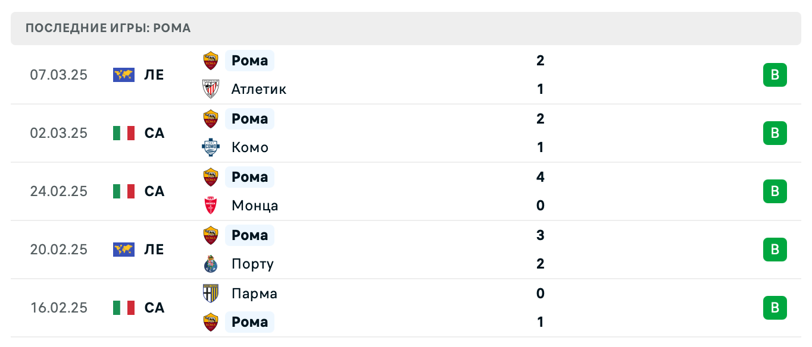
Task: Open the highlighted Рома team name in top row
Action: [x=249, y=61]
